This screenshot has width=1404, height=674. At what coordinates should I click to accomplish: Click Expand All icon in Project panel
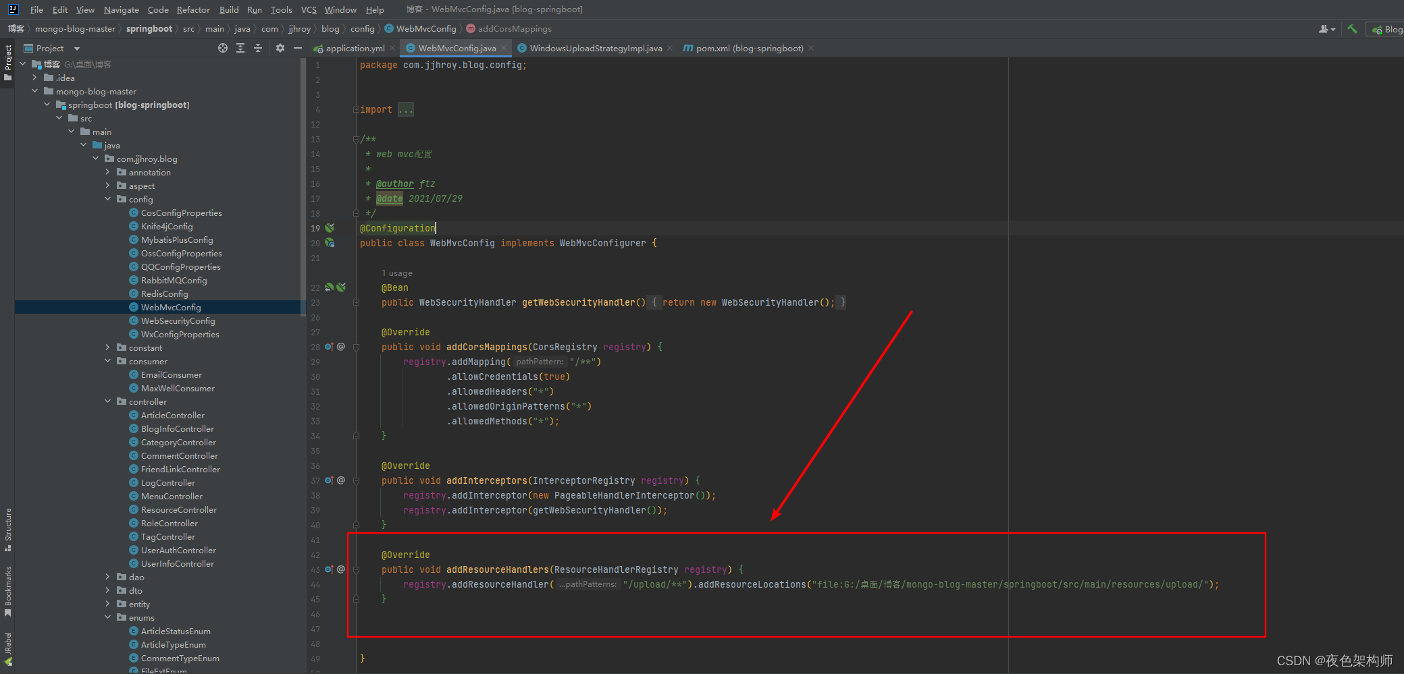(240, 48)
